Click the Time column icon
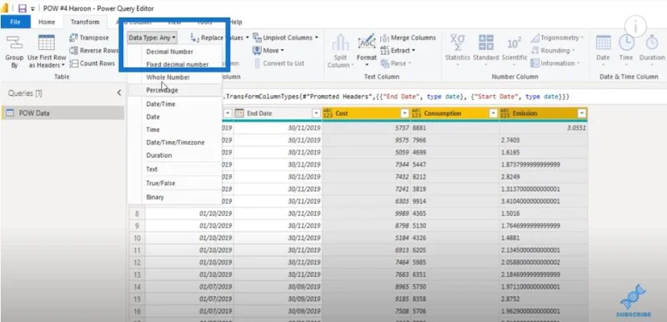The height and width of the screenshot is (322, 667). click(x=626, y=43)
